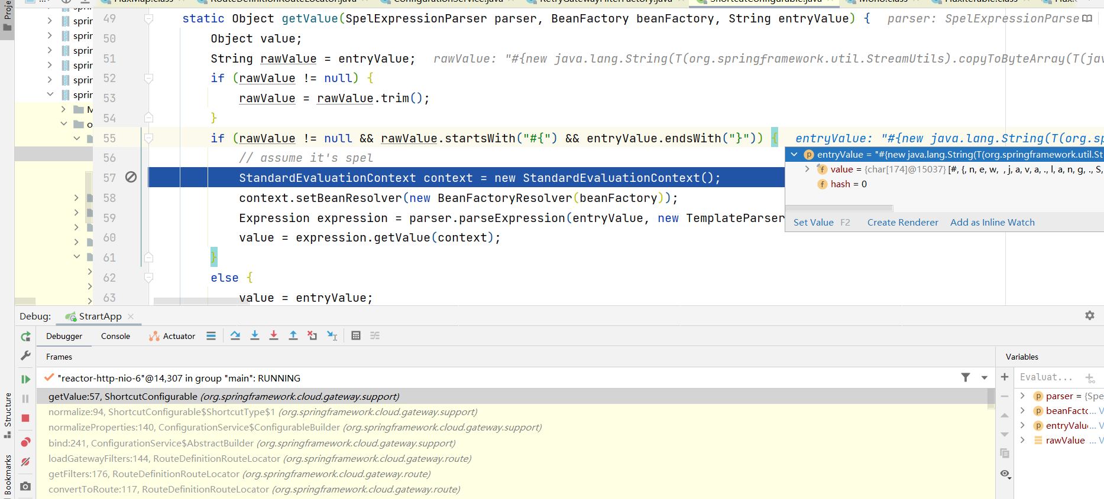Viewport: 1104px width, 499px height.
Task: Open thread selector dropdown arrow
Action: coord(985,377)
